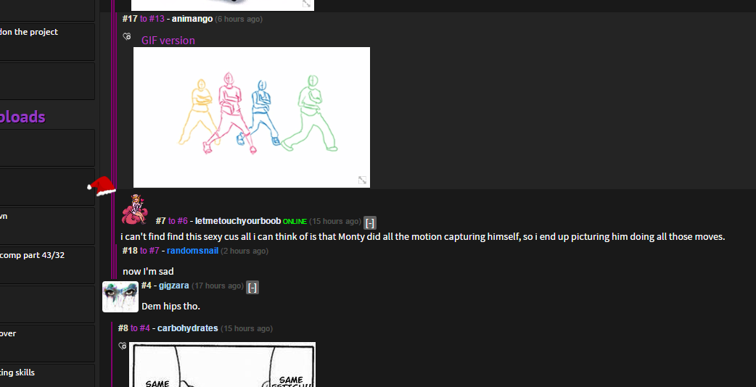756x387 pixels.
Task: Open gigzara's eyes avatar picture
Action: (x=120, y=296)
